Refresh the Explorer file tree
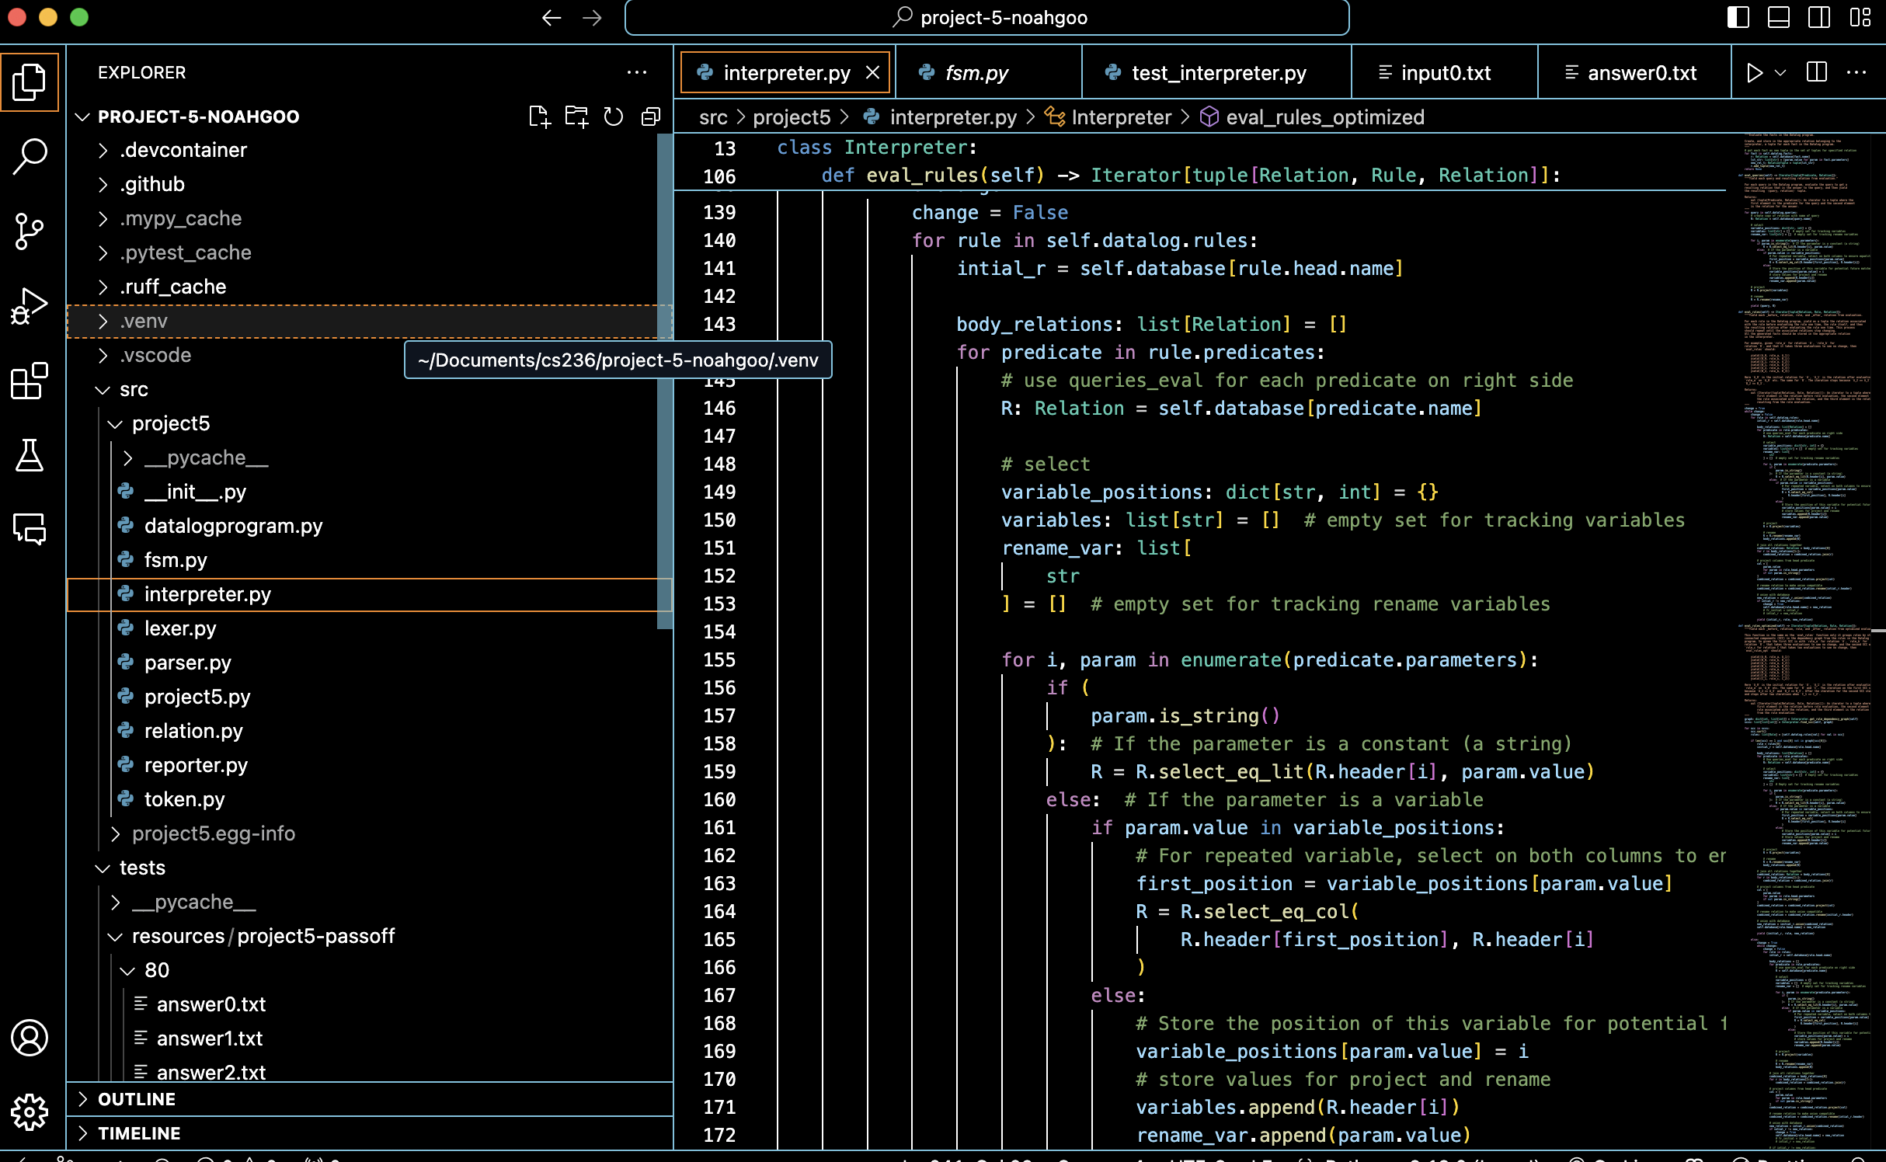 click(614, 117)
